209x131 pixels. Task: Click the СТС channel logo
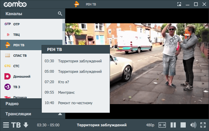pyautogui.click(x=8, y=66)
